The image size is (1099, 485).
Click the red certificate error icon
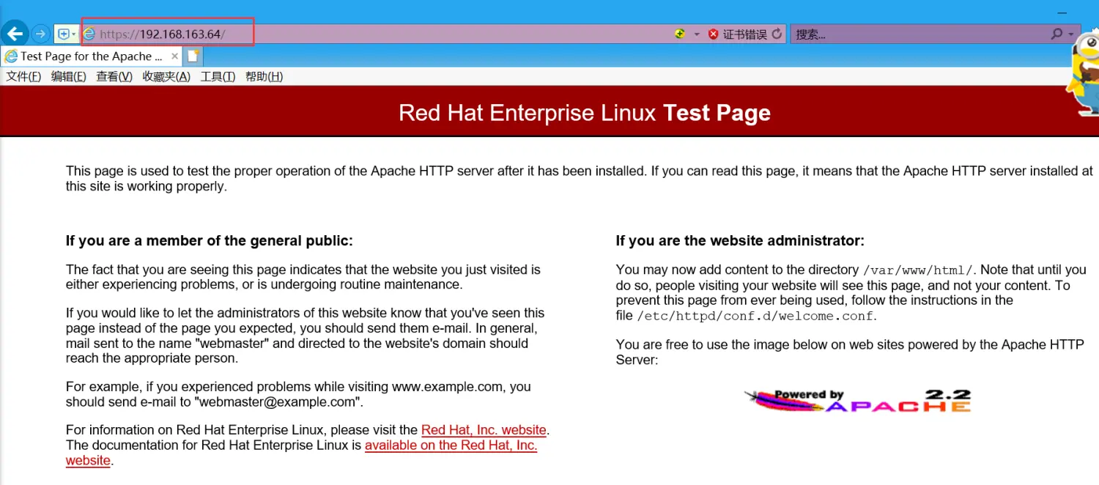click(x=714, y=34)
